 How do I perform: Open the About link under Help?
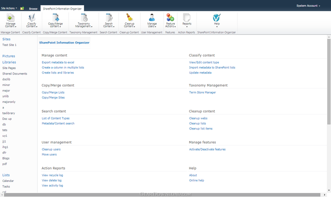coord(193,175)
